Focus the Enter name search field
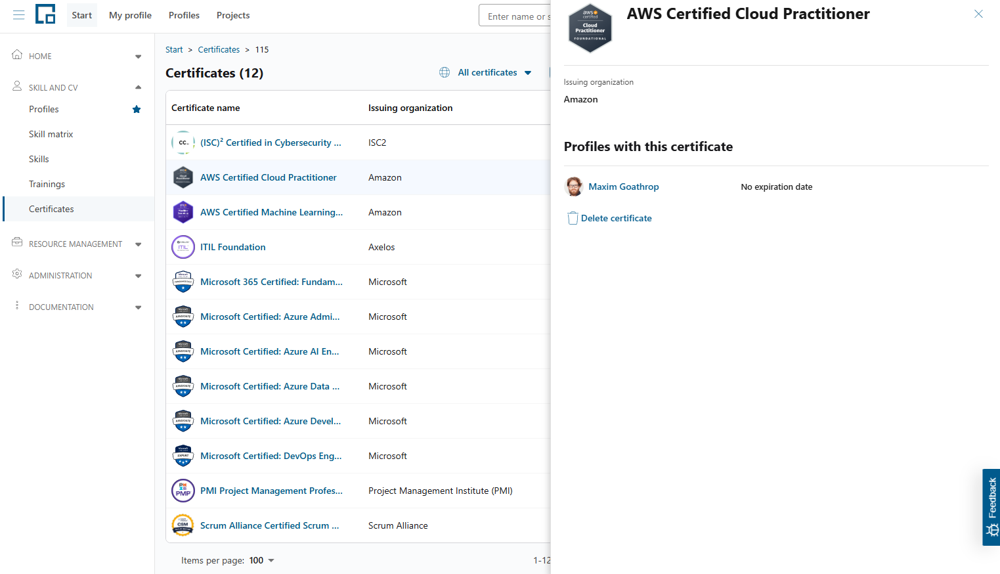The width and height of the screenshot is (1000, 574). (515, 16)
